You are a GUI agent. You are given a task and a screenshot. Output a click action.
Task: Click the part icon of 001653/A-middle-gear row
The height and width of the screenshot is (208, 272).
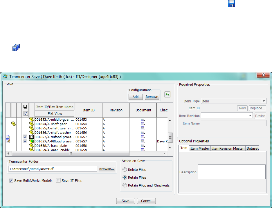tap(31, 120)
